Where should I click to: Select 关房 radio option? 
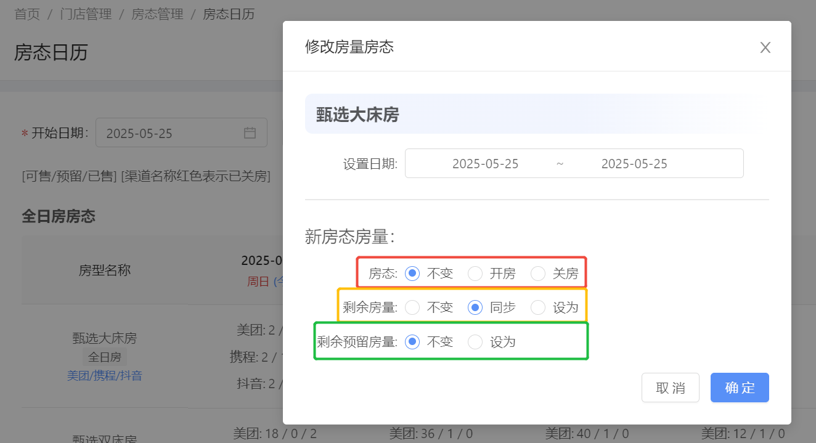(538, 273)
